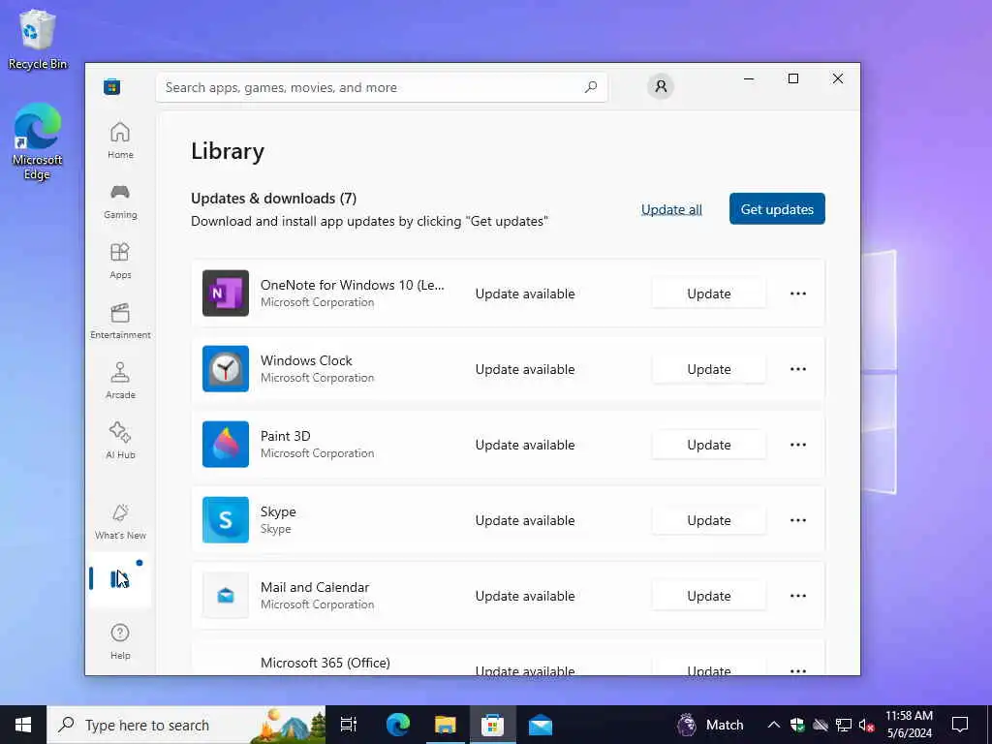Click the Microsoft Store logo icon
The image size is (992, 744).
[112, 87]
